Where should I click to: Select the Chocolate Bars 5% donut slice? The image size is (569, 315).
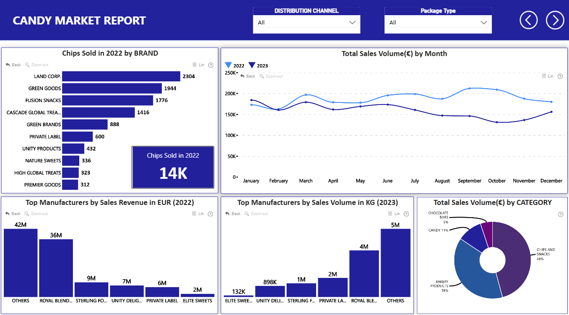[488, 234]
